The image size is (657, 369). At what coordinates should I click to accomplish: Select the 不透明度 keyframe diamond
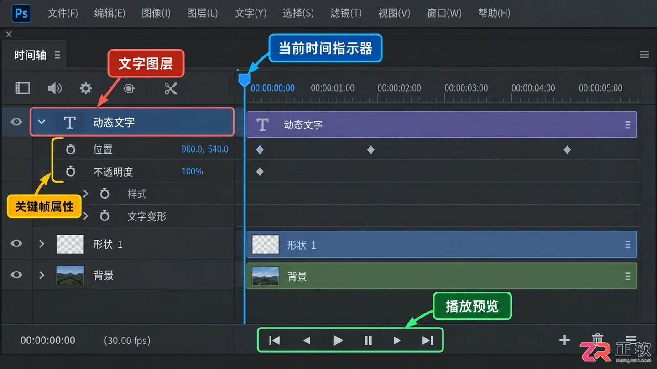tap(260, 172)
